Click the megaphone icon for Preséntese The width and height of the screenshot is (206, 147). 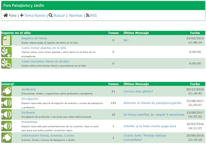click(x=6, y=126)
